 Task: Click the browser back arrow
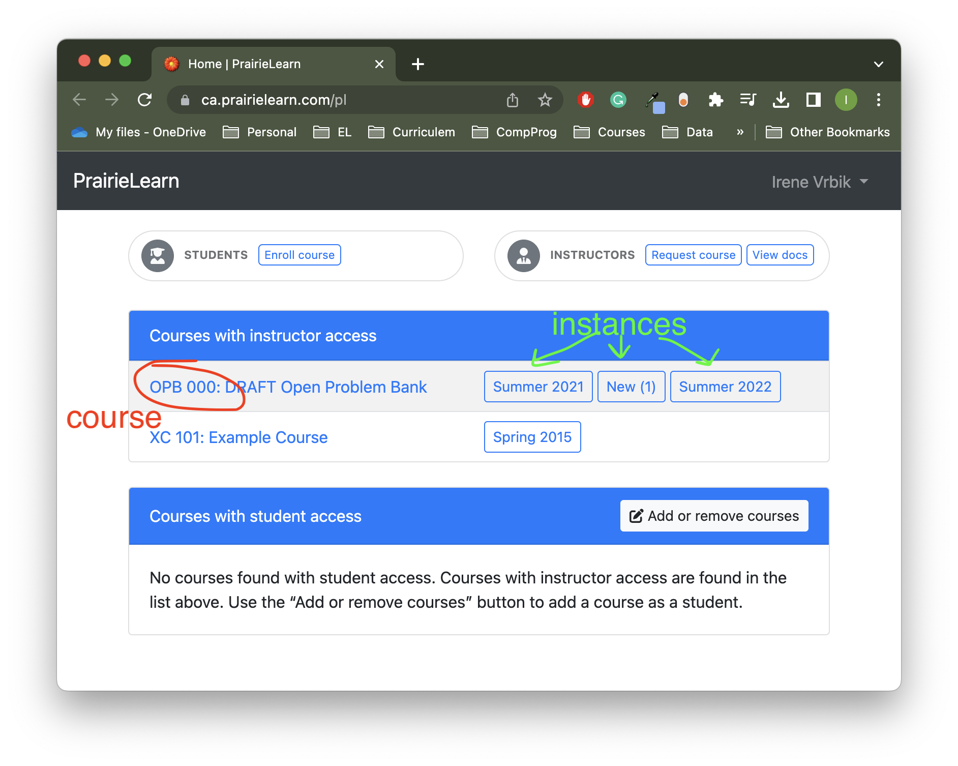point(79,100)
